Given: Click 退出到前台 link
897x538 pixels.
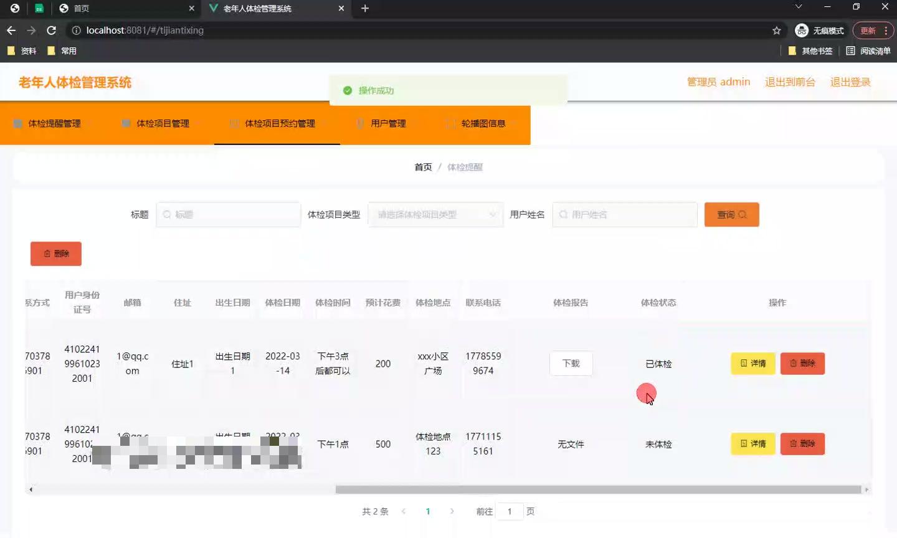Looking at the screenshot, I should (x=790, y=82).
